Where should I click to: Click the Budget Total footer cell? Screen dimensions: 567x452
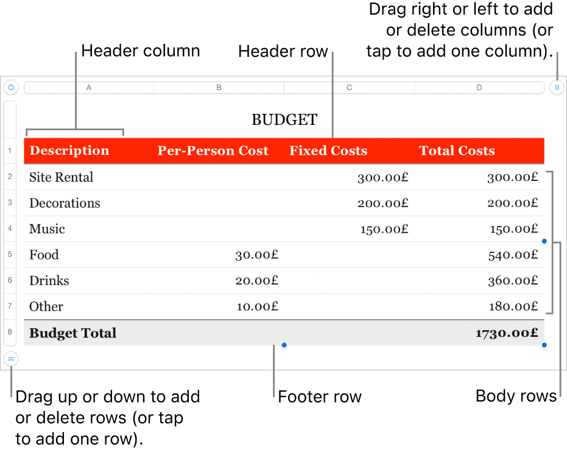pyautogui.click(x=73, y=333)
